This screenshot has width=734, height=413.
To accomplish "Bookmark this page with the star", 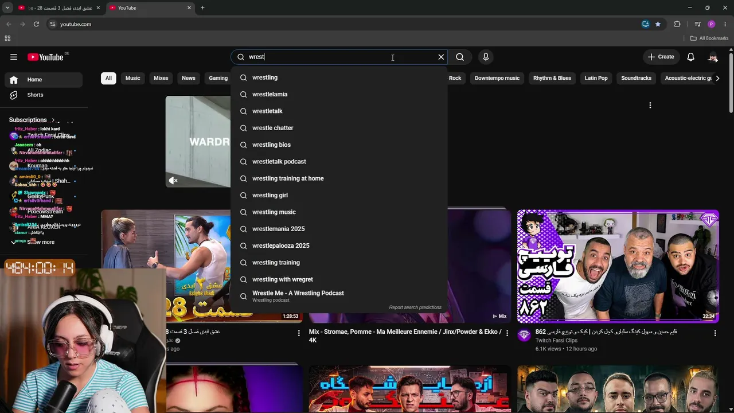I will 658,24.
